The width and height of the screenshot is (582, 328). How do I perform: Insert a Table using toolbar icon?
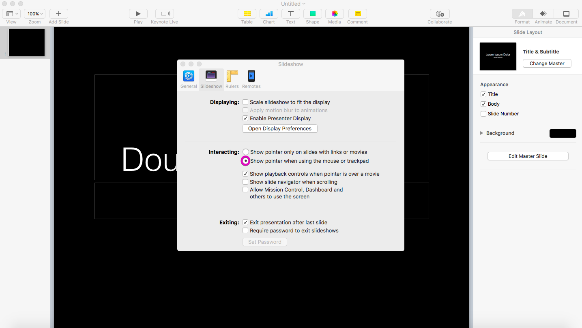(247, 14)
